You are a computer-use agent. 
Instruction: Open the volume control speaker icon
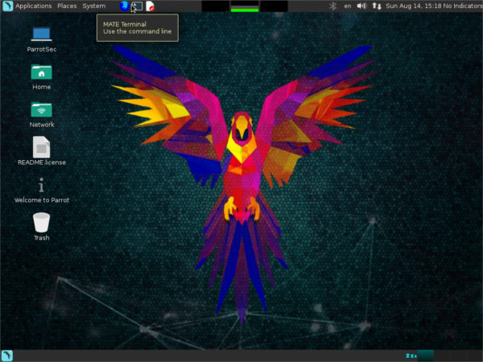point(361,6)
